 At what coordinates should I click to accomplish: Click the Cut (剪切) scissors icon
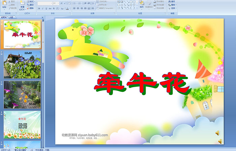point(9,2)
